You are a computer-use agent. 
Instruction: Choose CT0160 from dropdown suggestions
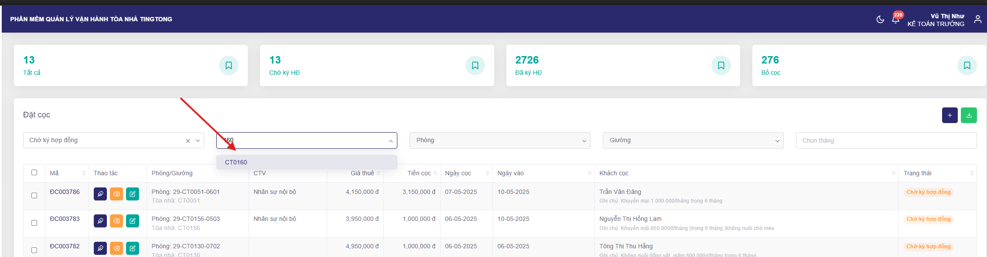pyautogui.click(x=236, y=162)
